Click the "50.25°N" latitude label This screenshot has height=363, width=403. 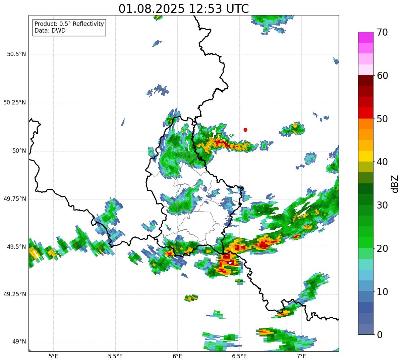click(14, 102)
